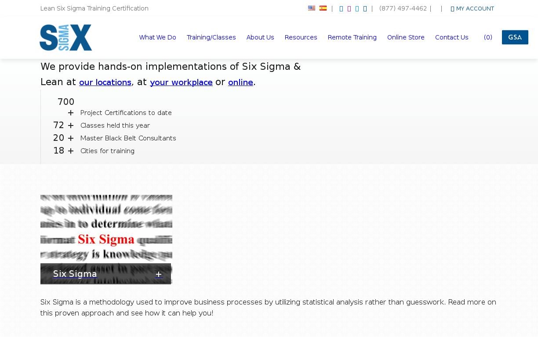This screenshot has height=337, width=538.
Task: Open the shopping cart showing (0)
Action: [488, 37]
